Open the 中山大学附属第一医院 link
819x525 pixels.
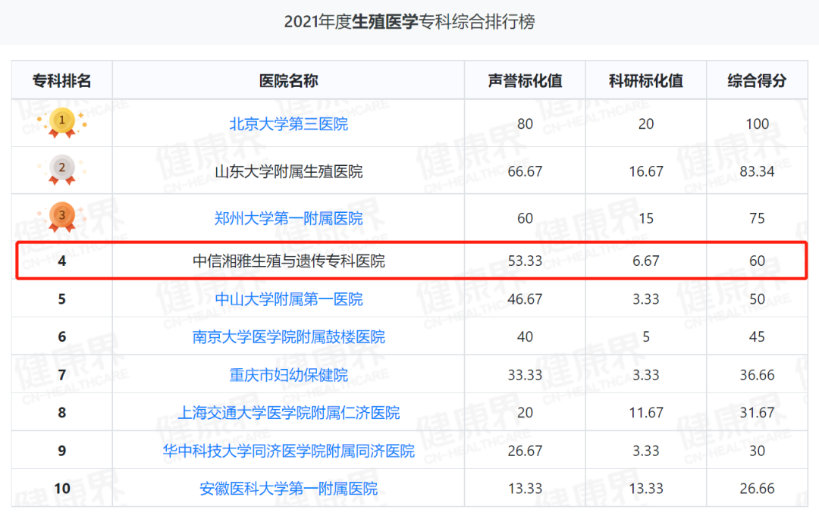coord(288,299)
